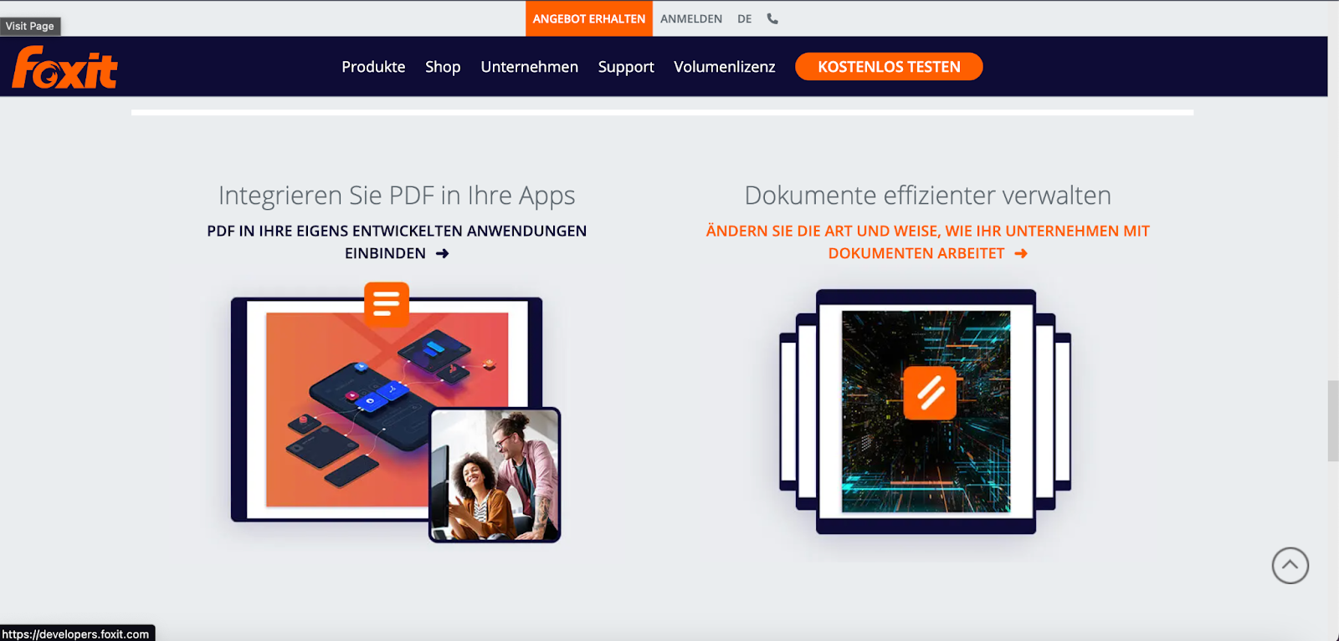Click the scroll-to-top arrow circle icon
The width and height of the screenshot is (1339, 641).
pos(1290,566)
